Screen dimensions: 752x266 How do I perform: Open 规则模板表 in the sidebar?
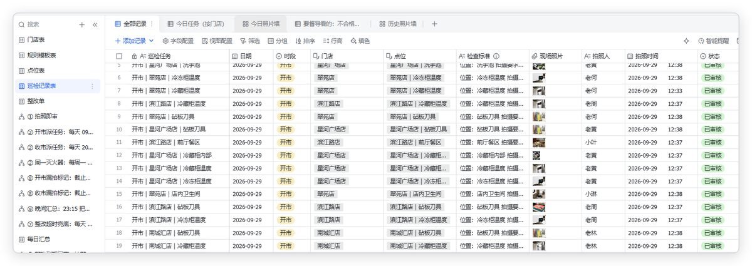click(56, 55)
